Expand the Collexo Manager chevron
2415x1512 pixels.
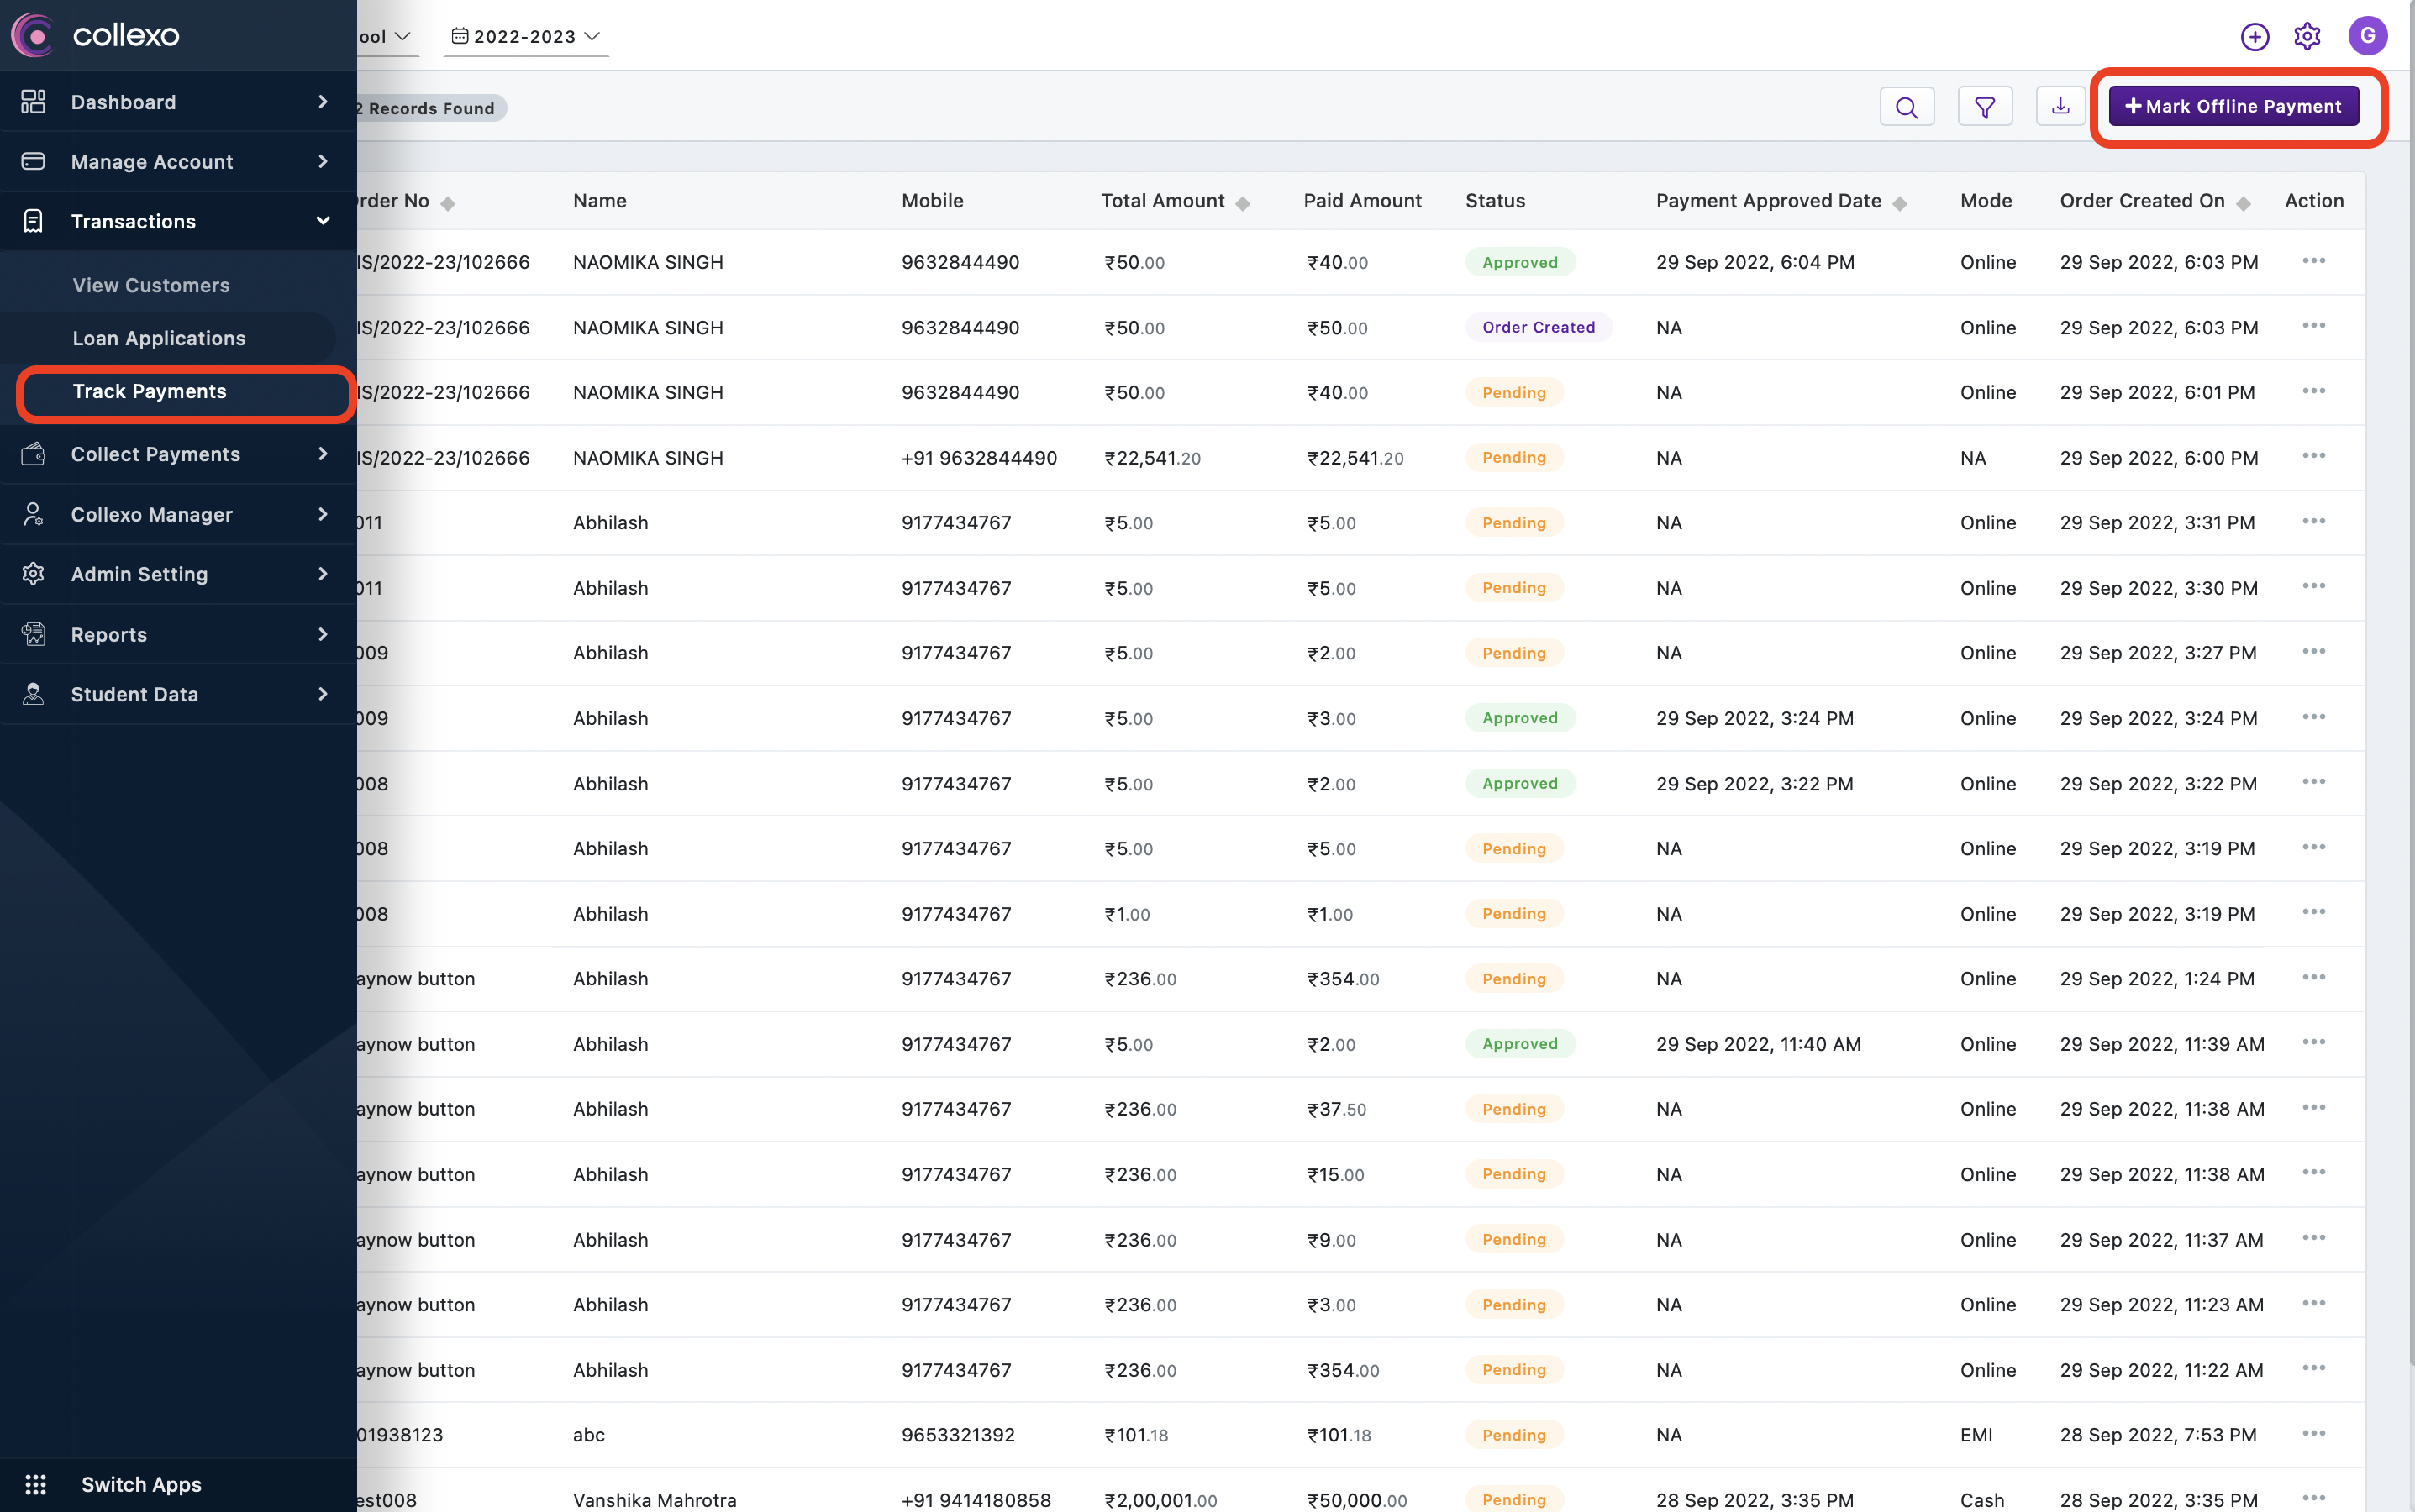(x=322, y=514)
